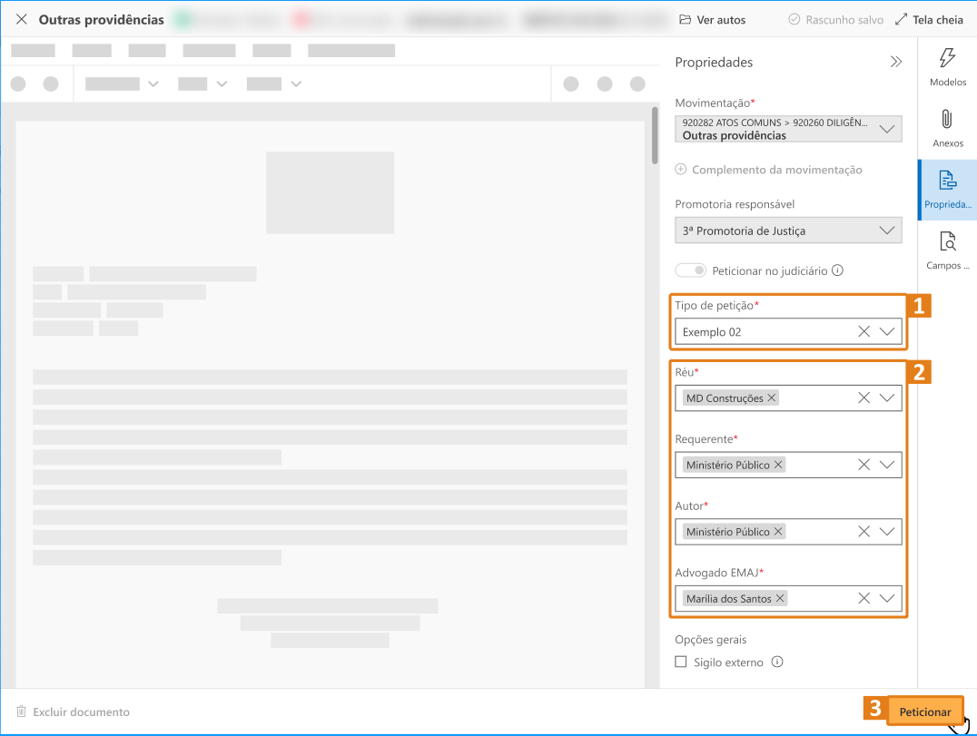Open the Modelos panel
977x736 pixels.
pyautogui.click(x=947, y=67)
